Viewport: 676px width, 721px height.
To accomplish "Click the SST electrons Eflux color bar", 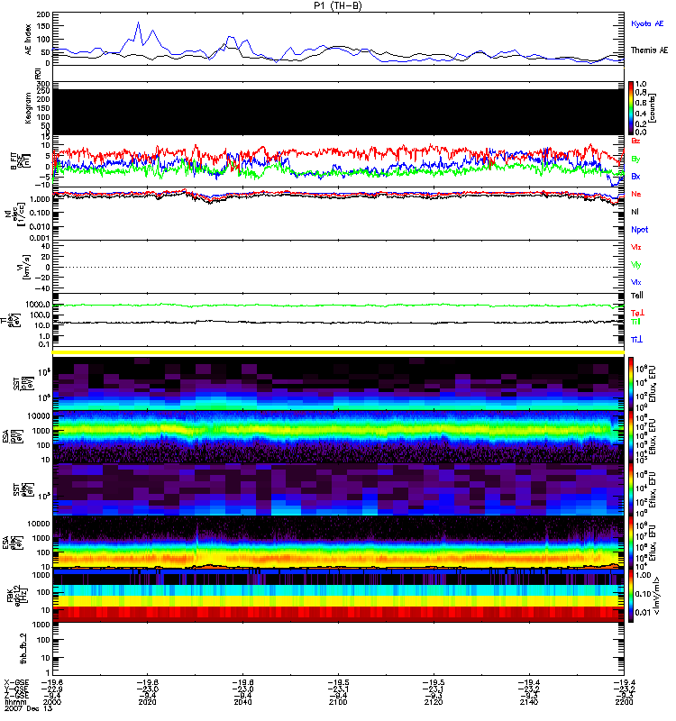I will pyautogui.click(x=631, y=489).
